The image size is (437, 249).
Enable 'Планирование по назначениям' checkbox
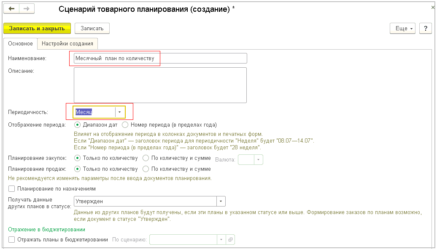click(x=11, y=189)
